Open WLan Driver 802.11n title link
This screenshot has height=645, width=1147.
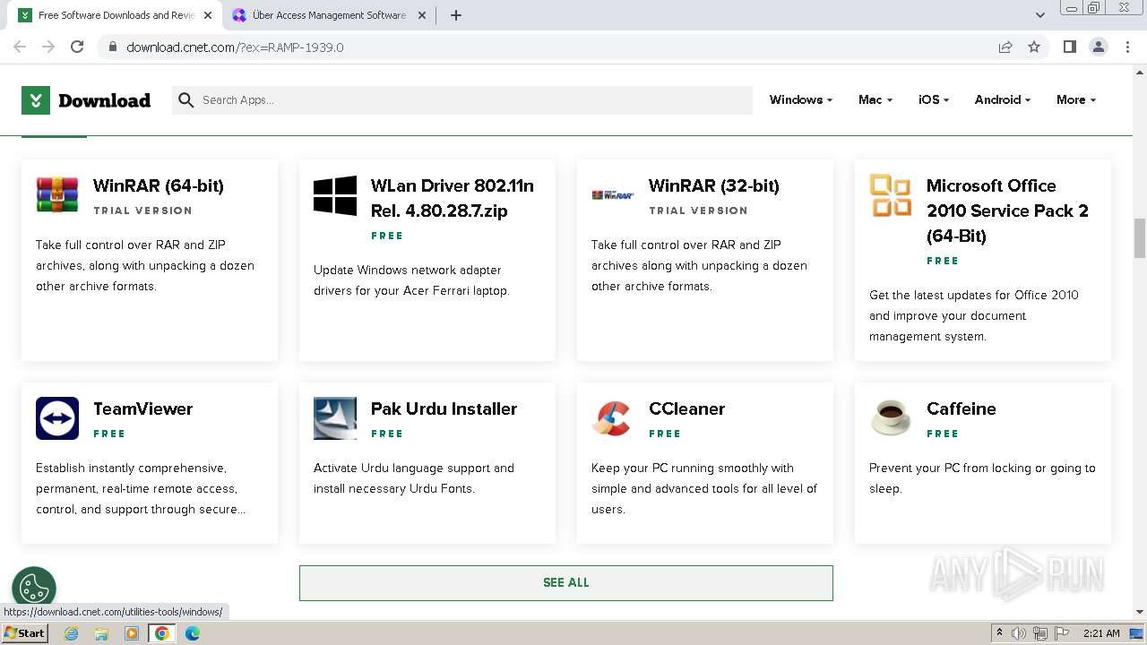[x=453, y=198]
